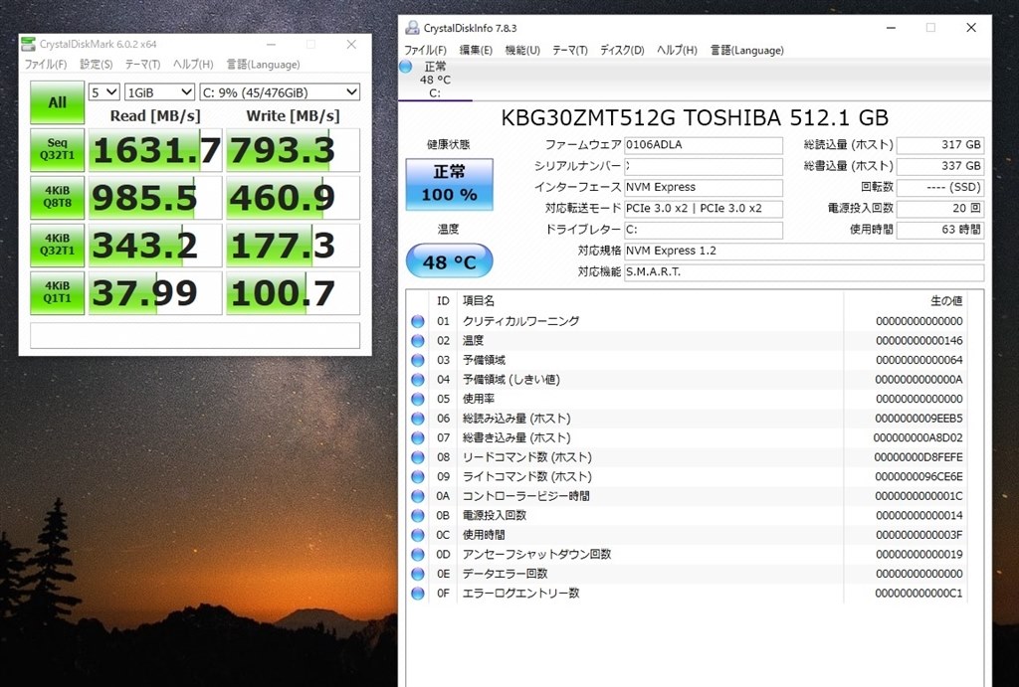Click the Seq write result 793.3
Image resolution: width=1019 pixels, height=687 pixels.
click(293, 150)
